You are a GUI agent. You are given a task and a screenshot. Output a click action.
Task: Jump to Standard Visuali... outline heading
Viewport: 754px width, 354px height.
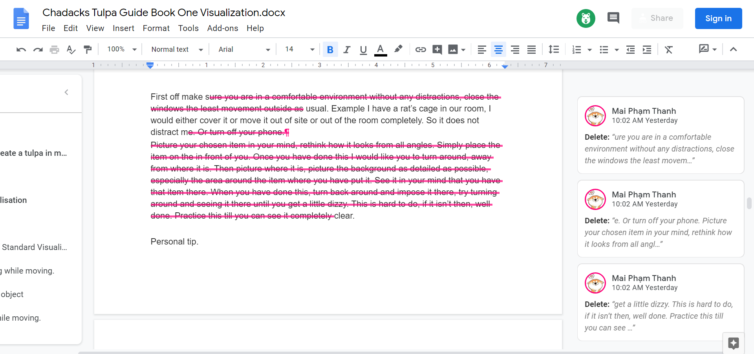click(x=35, y=247)
